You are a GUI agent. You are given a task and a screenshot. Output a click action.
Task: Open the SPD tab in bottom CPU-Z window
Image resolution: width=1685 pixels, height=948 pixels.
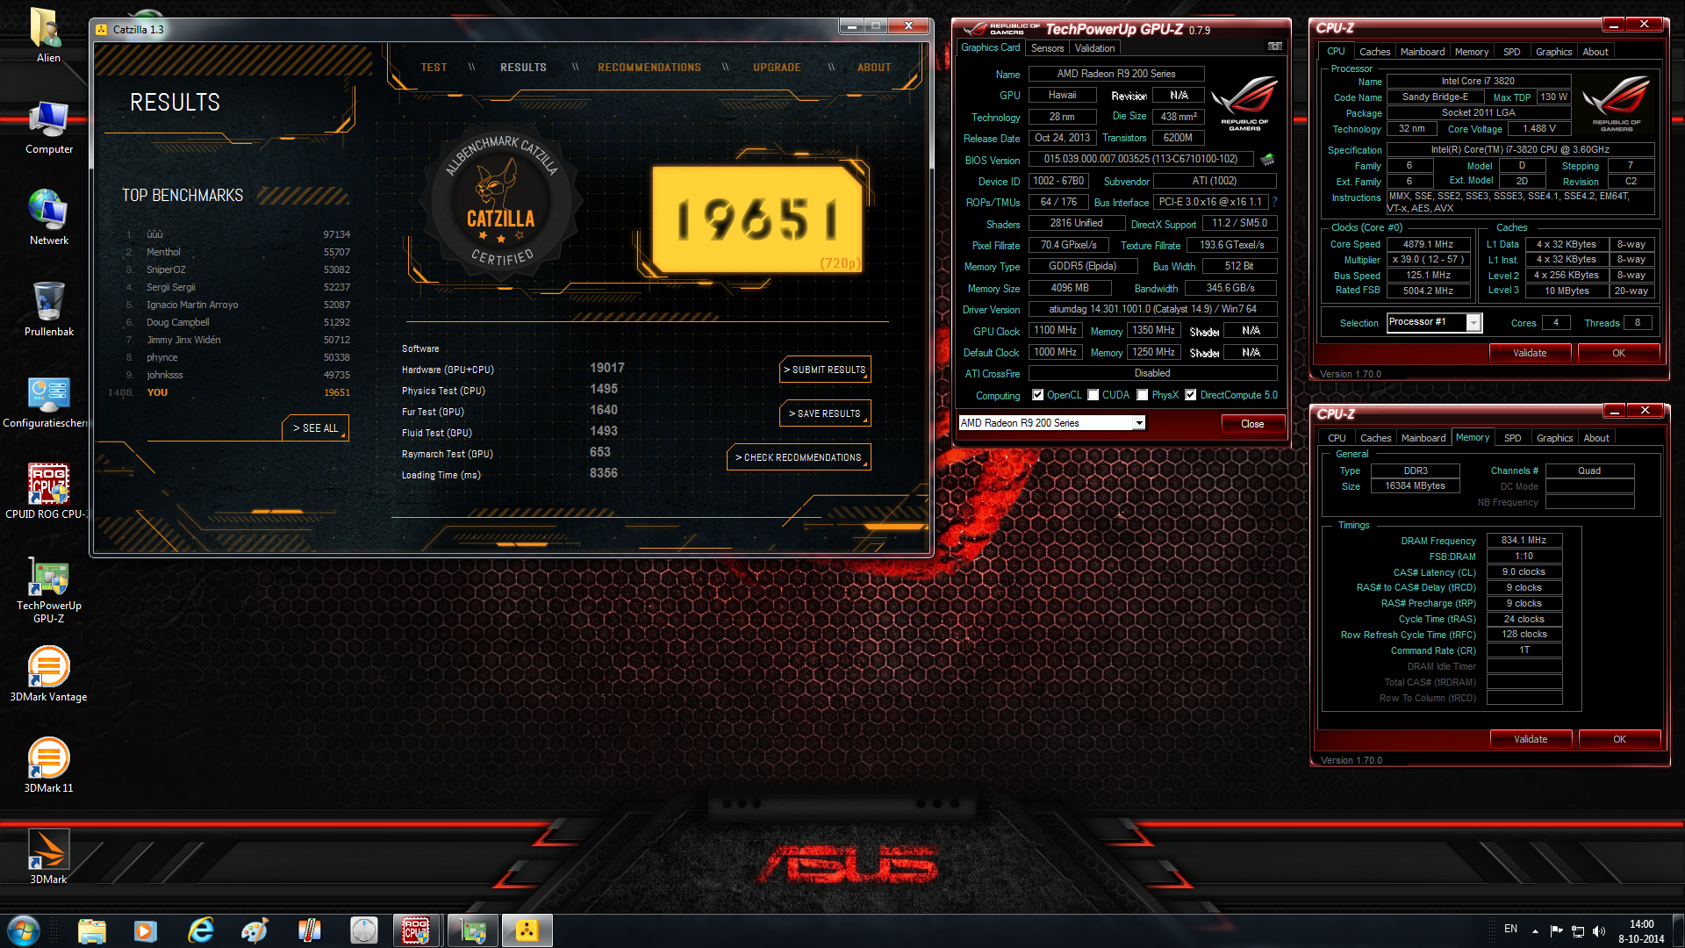pos(1512,438)
